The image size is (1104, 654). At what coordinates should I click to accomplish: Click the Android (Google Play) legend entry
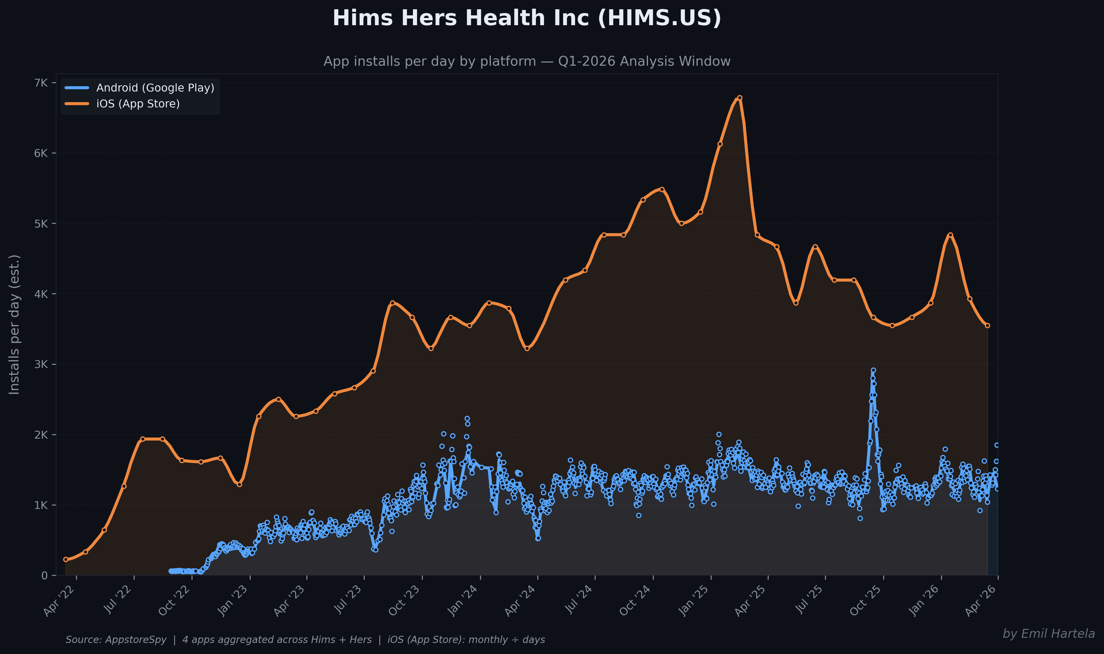click(x=155, y=88)
